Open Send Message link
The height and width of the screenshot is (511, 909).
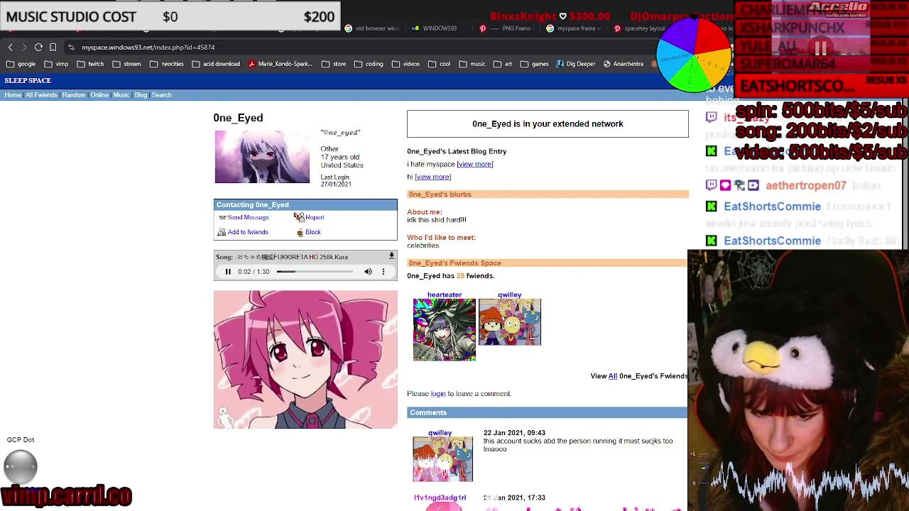click(249, 217)
